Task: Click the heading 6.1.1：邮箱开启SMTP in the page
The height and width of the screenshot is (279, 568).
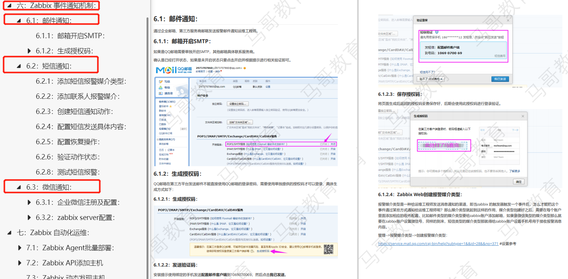Action: (x=182, y=41)
